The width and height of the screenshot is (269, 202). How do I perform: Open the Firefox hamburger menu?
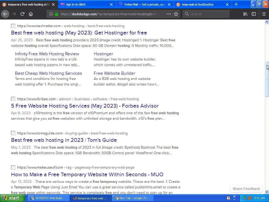pos(264,14)
